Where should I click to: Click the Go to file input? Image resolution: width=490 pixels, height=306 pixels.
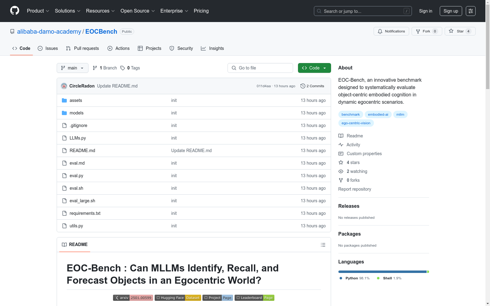(x=260, y=68)
